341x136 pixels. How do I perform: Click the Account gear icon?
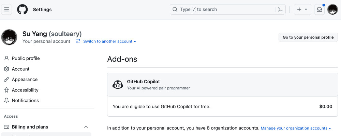point(6,69)
